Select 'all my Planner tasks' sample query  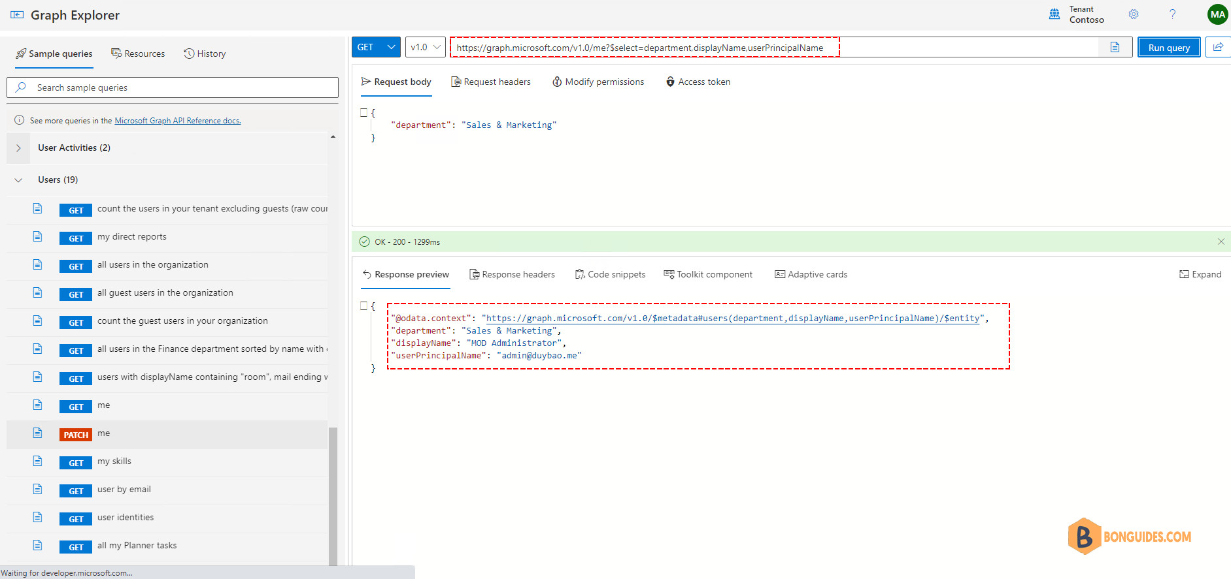pos(137,545)
